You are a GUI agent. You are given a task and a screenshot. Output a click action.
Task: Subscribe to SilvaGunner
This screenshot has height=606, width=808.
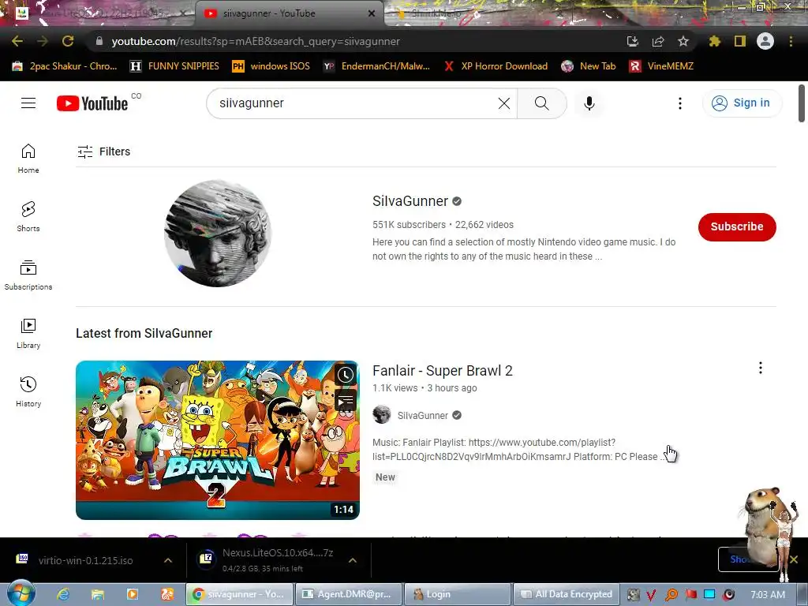point(737,226)
